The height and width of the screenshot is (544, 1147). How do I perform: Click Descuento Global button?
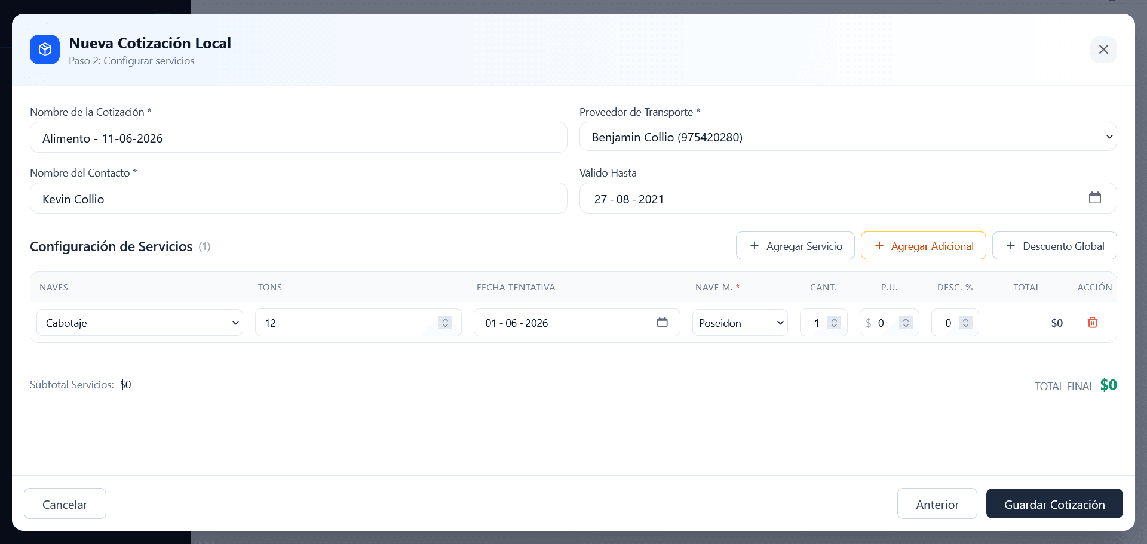click(x=1054, y=246)
